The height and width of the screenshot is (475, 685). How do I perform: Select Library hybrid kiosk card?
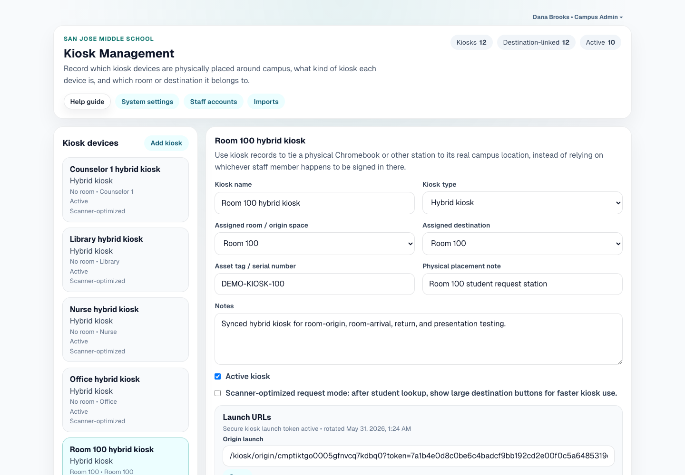(x=126, y=260)
